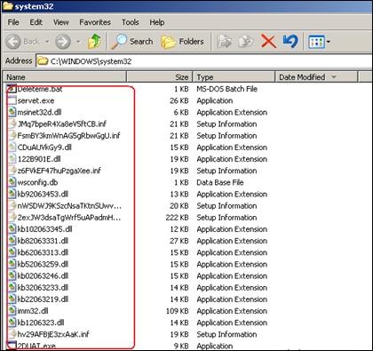373x351 pixels.
Task: Select the JMq7bpeR4Xa8eVSftCB.inf file icon
Action: click(x=12, y=124)
